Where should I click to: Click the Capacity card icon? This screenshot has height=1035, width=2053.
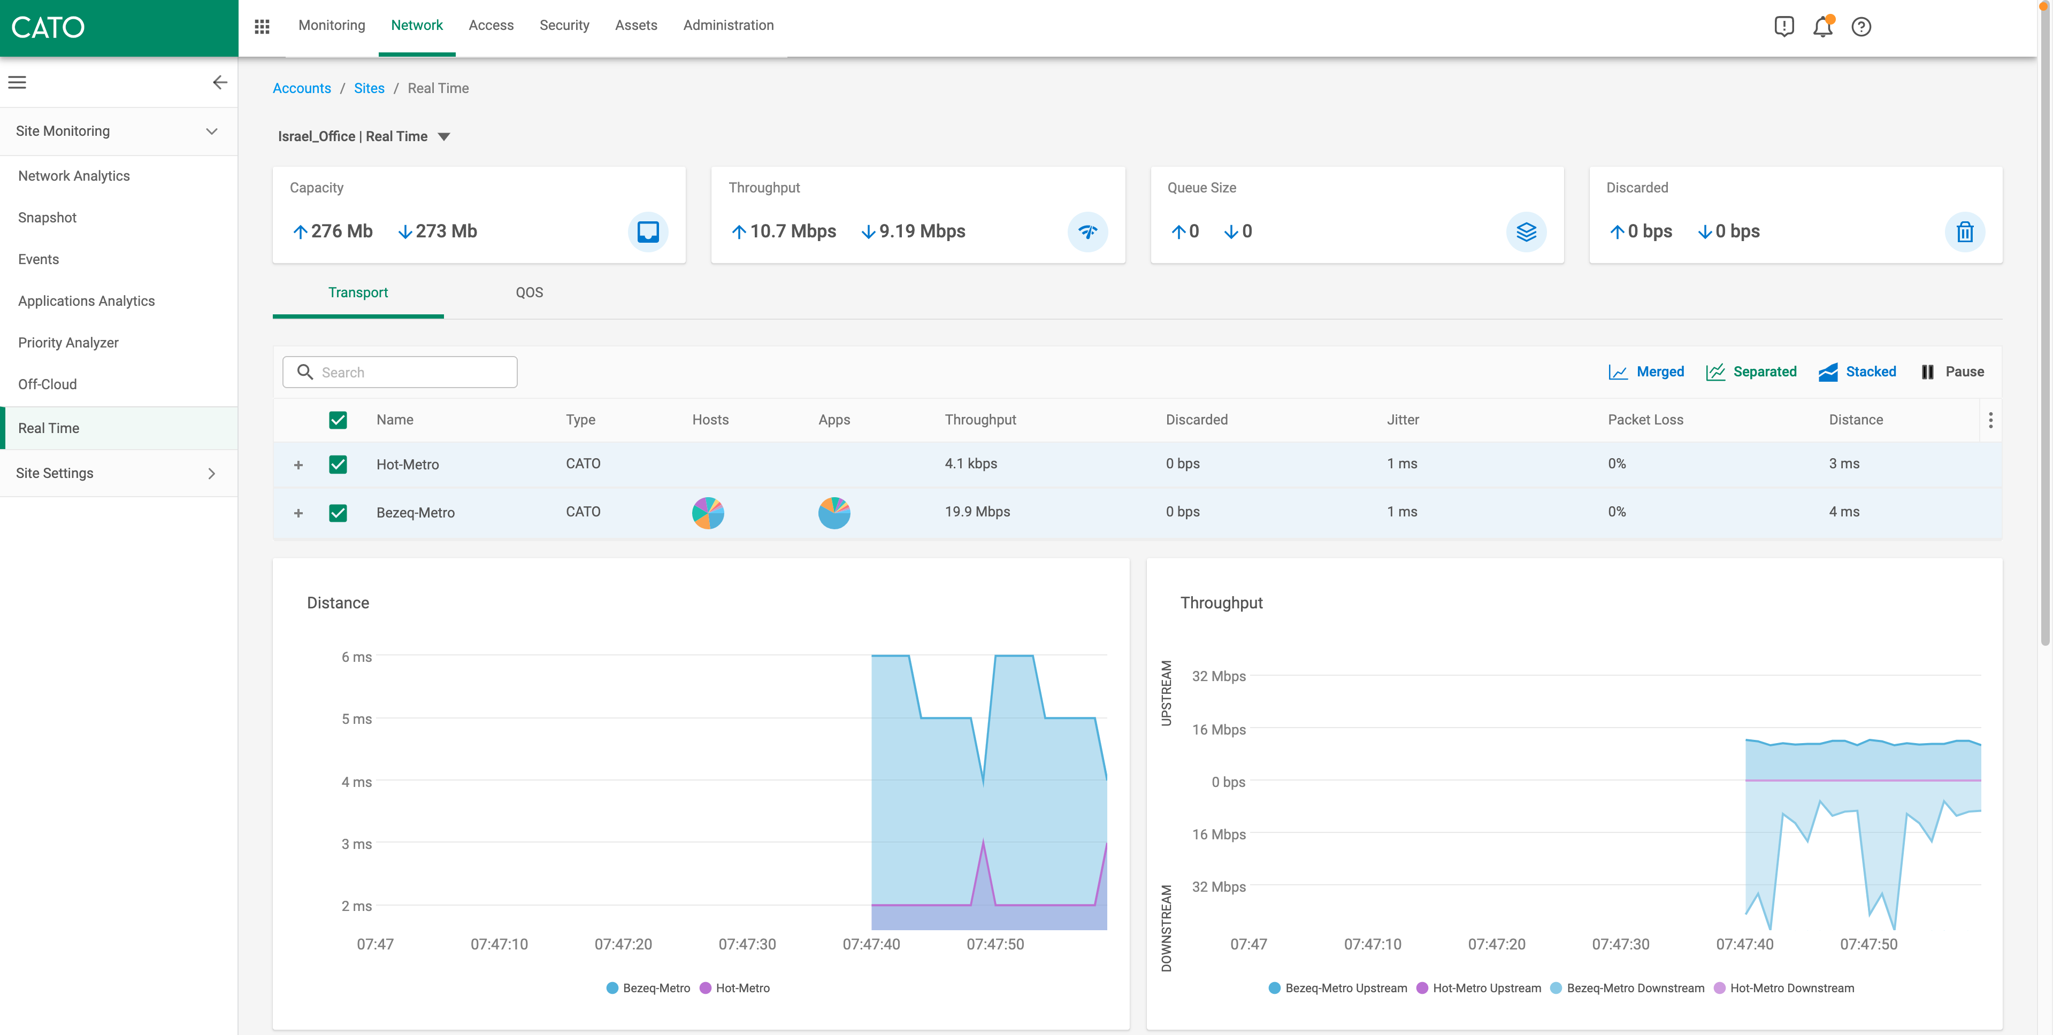click(x=648, y=232)
